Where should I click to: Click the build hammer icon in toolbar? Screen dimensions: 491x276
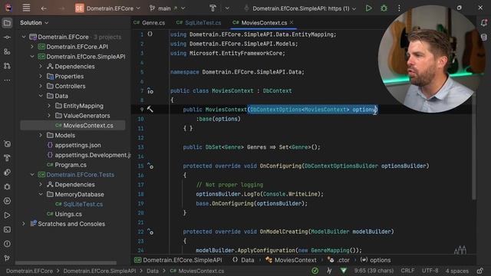[x=213, y=8]
